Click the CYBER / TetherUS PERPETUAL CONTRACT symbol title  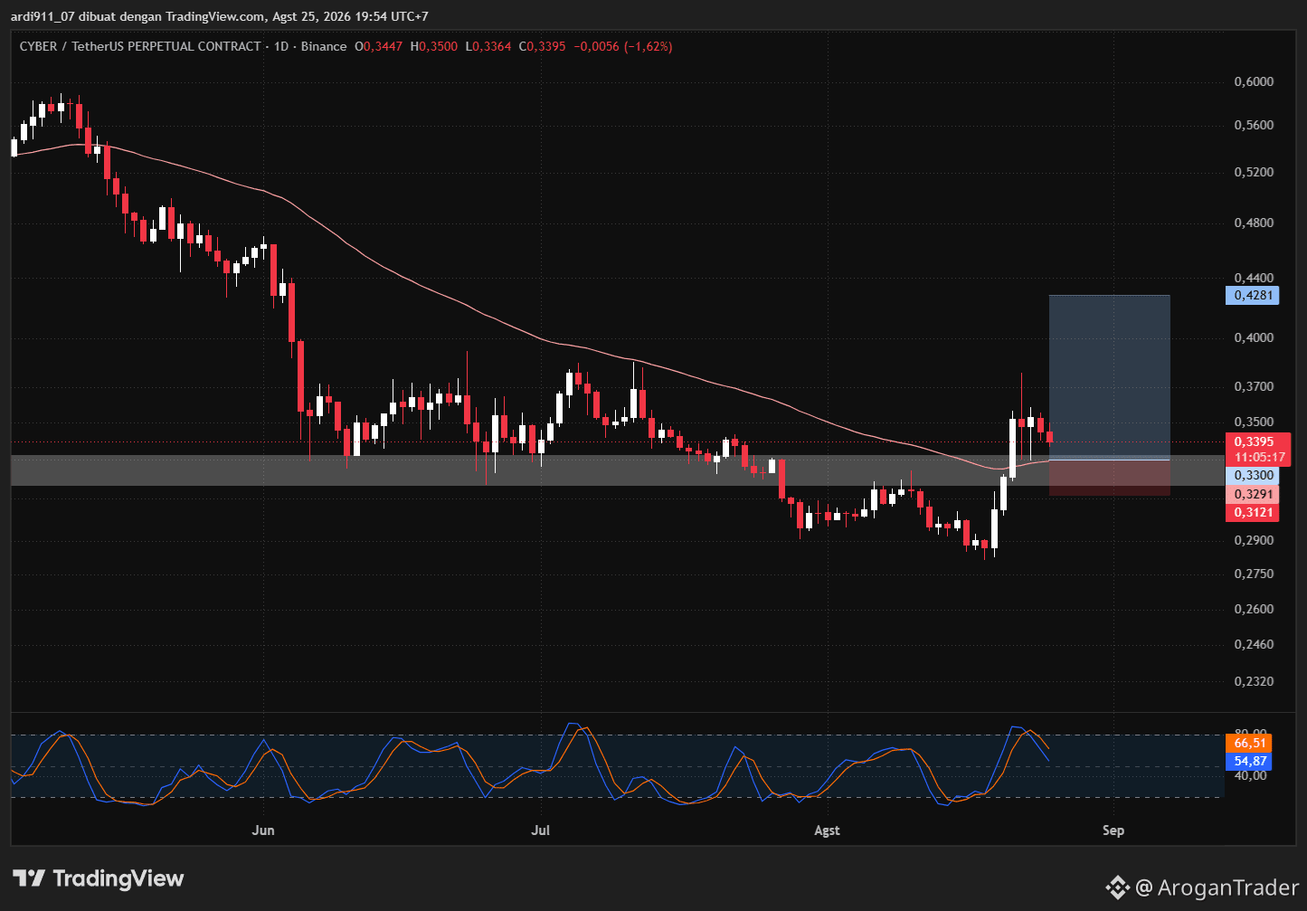[140, 46]
